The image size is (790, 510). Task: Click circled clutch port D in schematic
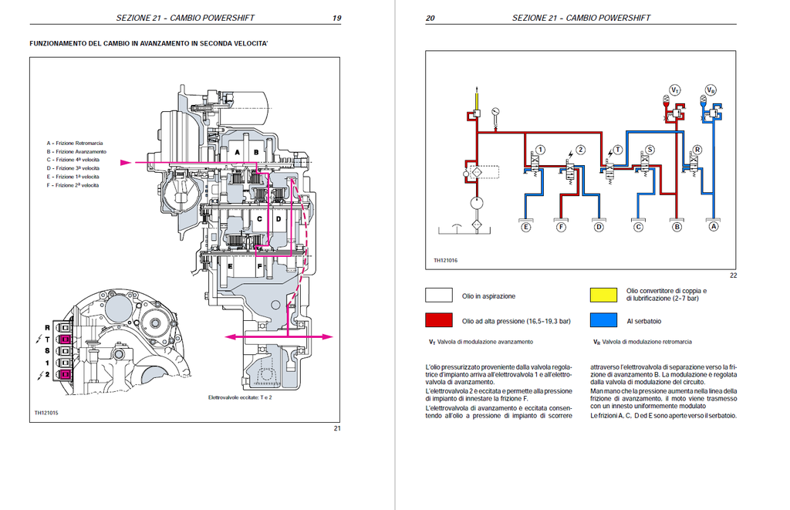click(599, 228)
